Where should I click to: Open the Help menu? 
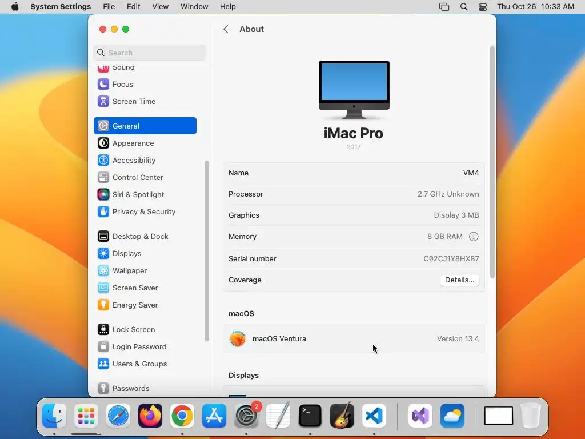227,7
